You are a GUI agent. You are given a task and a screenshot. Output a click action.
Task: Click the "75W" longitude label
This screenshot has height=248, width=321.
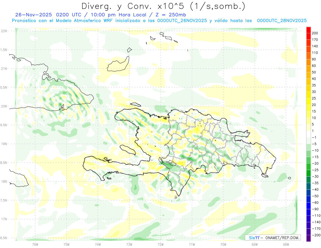[x=66, y=244]
